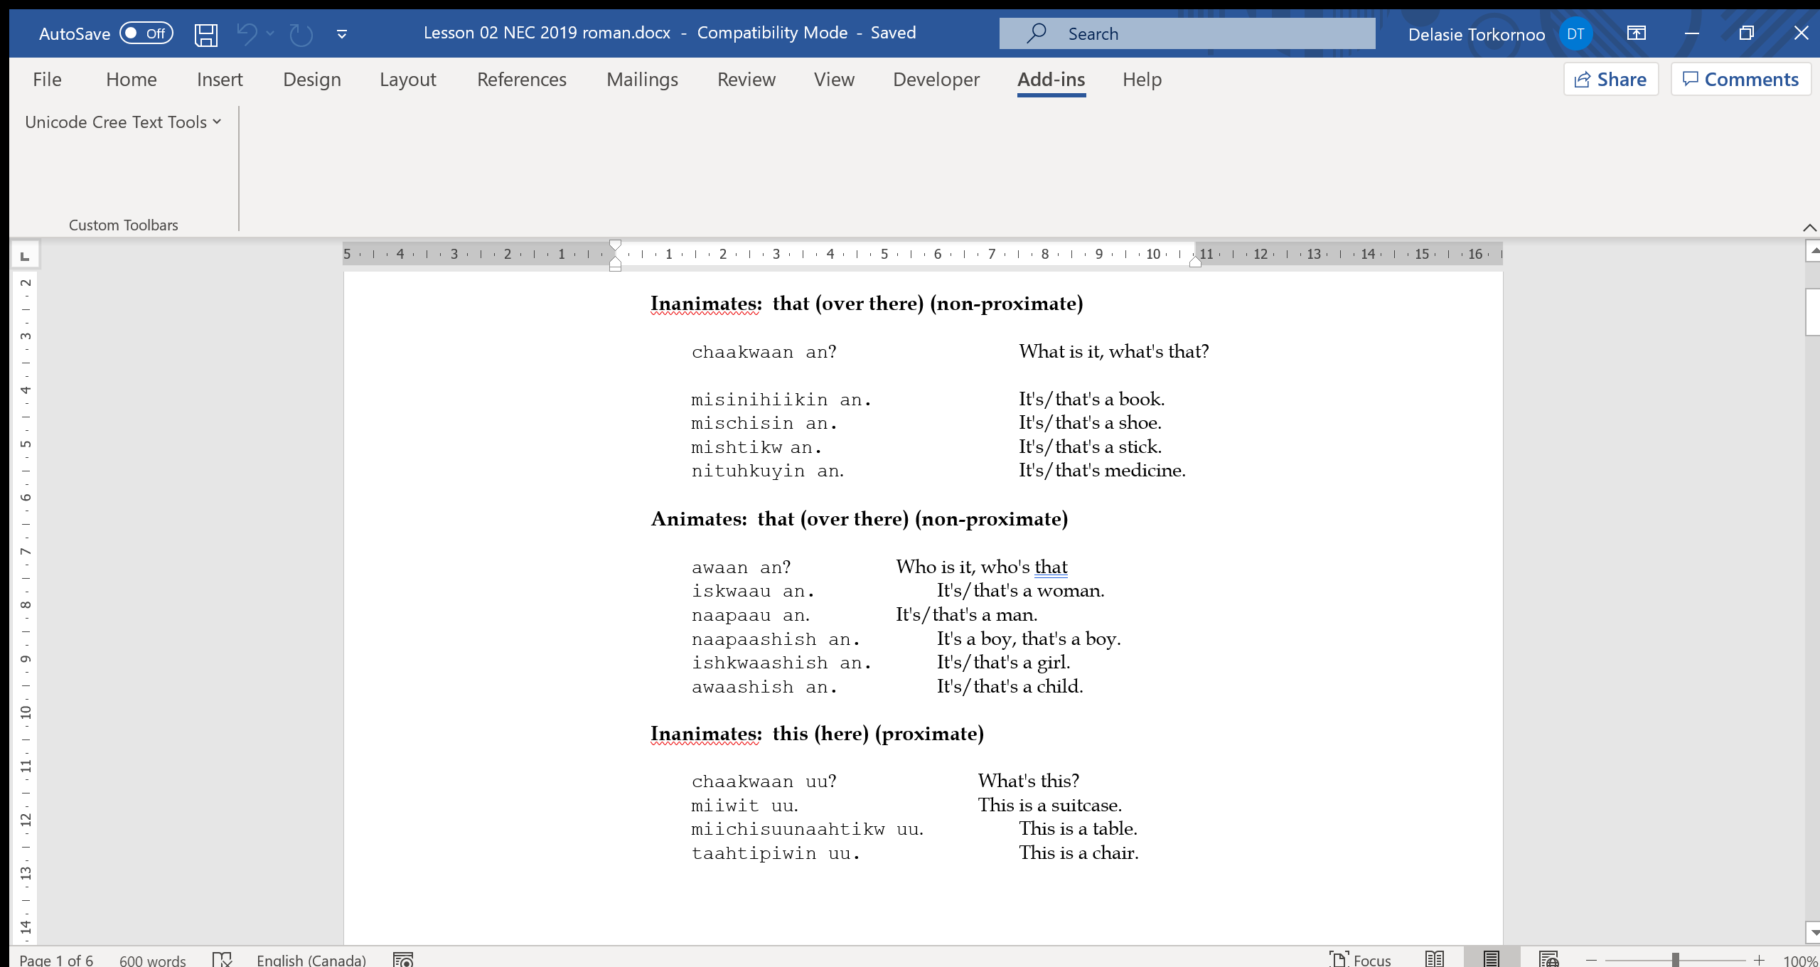This screenshot has width=1820, height=967.
Task: Switch to the Developer tab
Action: pos(936,80)
